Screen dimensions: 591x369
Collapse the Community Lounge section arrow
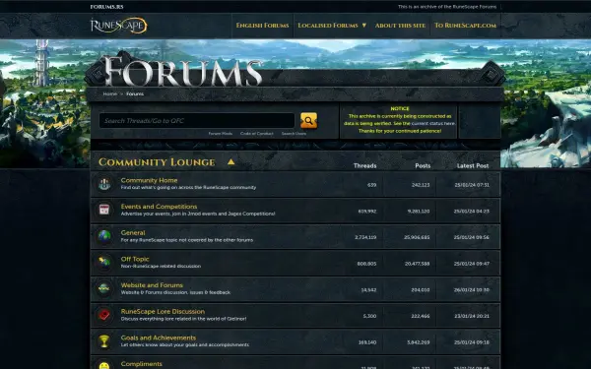(x=231, y=162)
